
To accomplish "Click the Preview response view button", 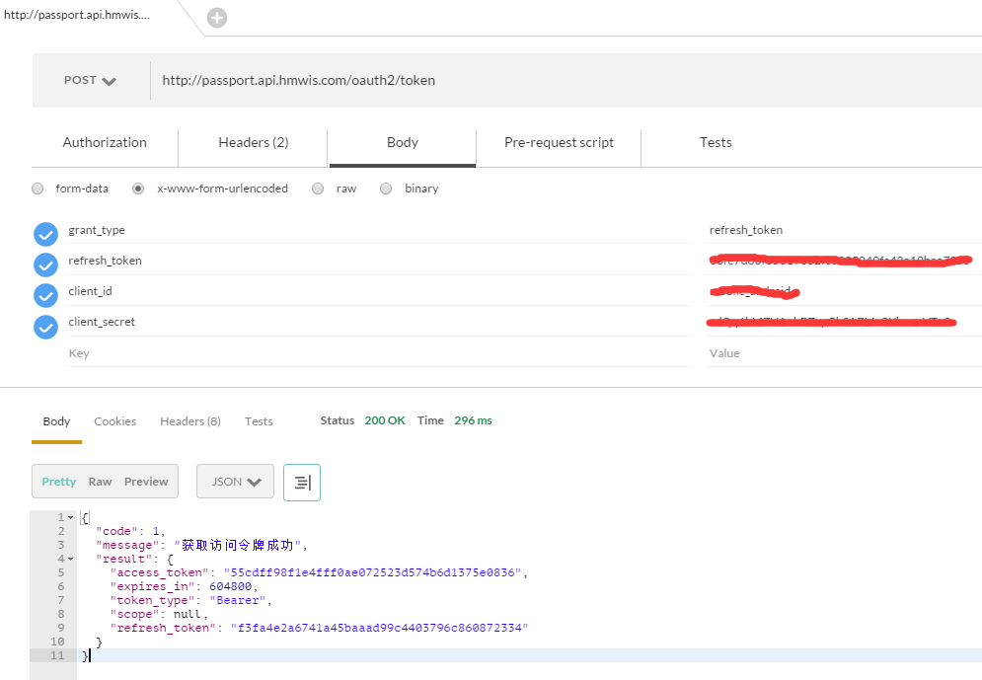I will [146, 483].
